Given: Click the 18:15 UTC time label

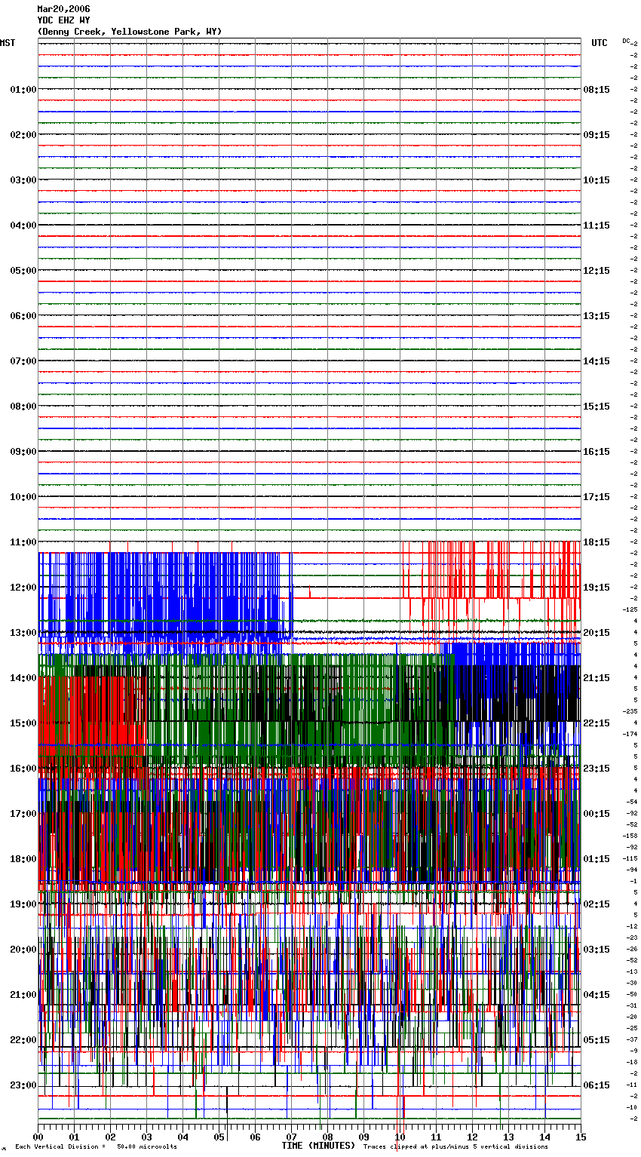Looking at the screenshot, I should tap(597, 542).
